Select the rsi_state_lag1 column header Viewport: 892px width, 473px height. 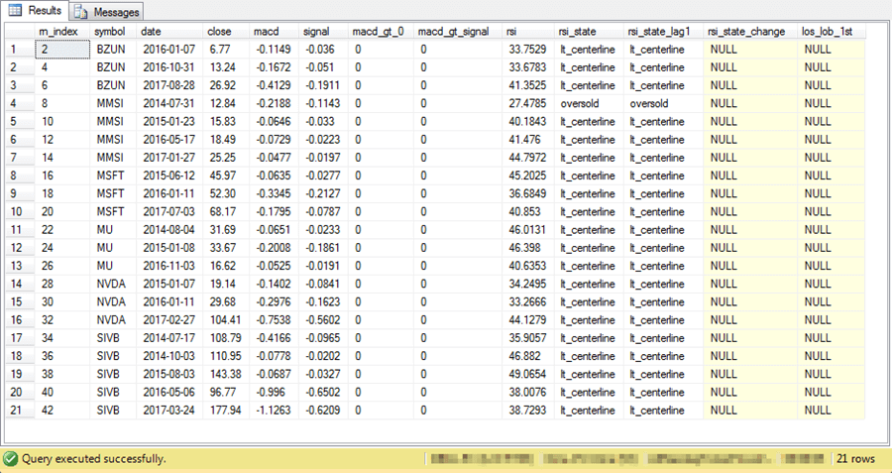click(x=663, y=32)
